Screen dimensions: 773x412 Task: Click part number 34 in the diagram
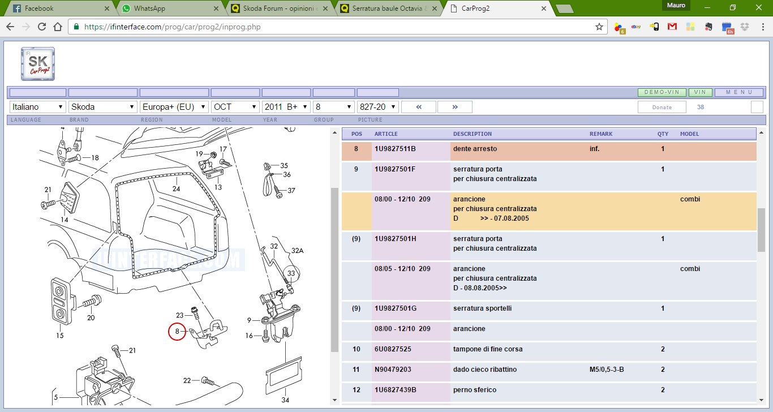[x=285, y=400]
